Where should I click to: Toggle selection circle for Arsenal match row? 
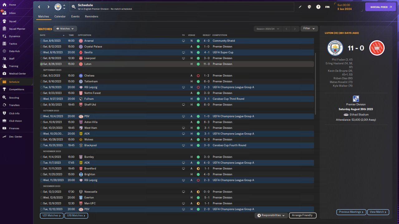[x=41, y=41]
